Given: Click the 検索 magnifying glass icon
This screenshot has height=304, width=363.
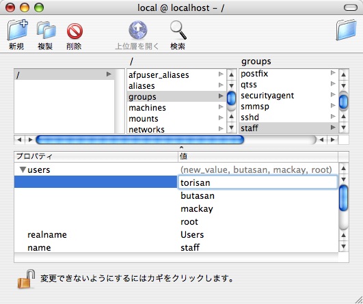Looking at the screenshot, I should tap(178, 30).
